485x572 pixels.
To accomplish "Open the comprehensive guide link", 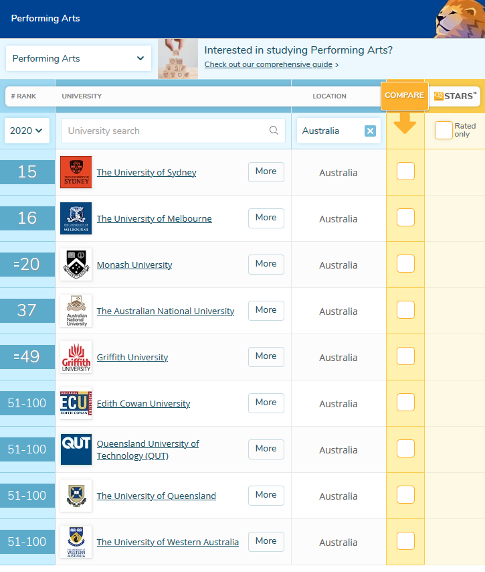I will point(268,64).
